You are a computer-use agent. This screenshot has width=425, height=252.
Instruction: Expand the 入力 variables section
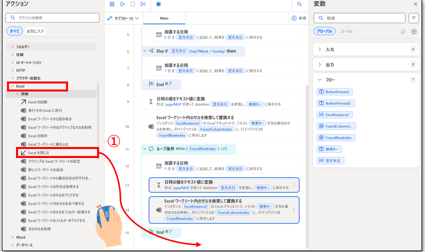point(320,49)
